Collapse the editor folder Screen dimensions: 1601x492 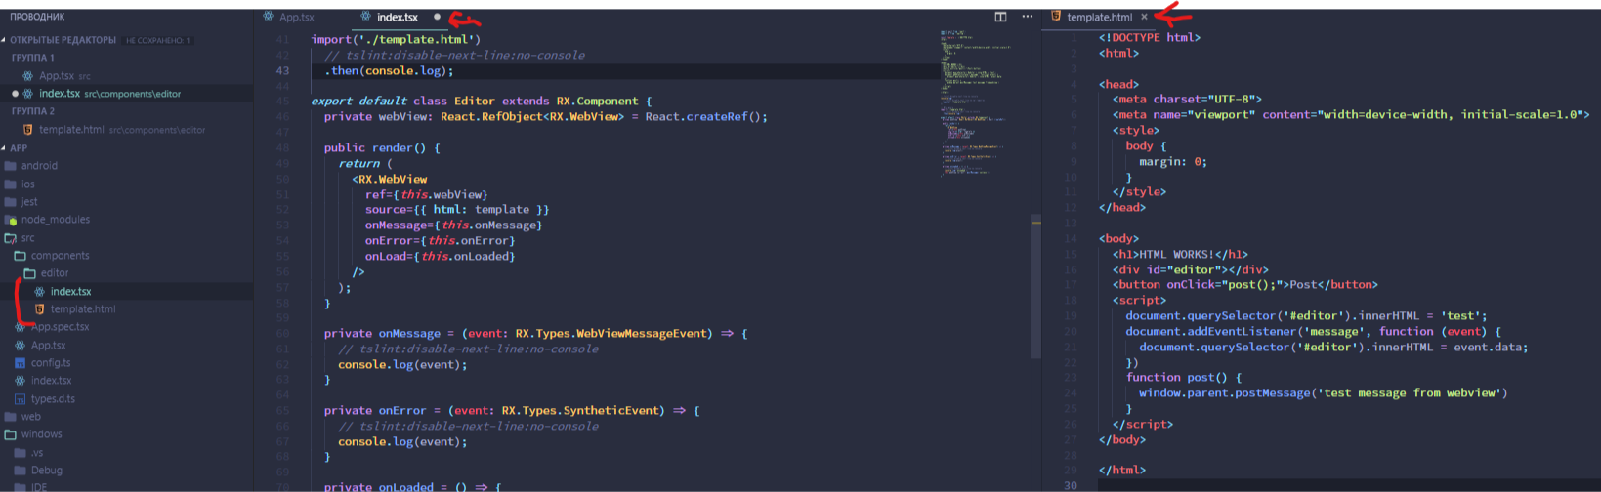coord(55,273)
